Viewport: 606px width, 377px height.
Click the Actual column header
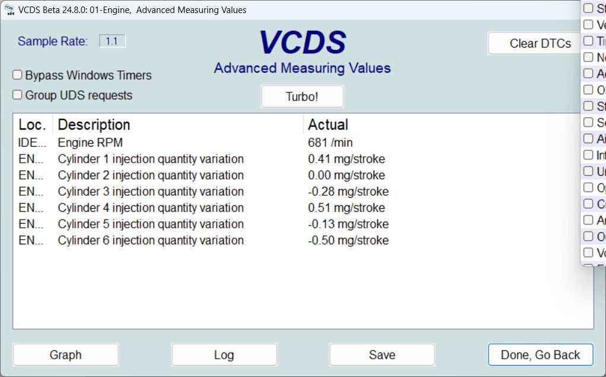point(328,125)
